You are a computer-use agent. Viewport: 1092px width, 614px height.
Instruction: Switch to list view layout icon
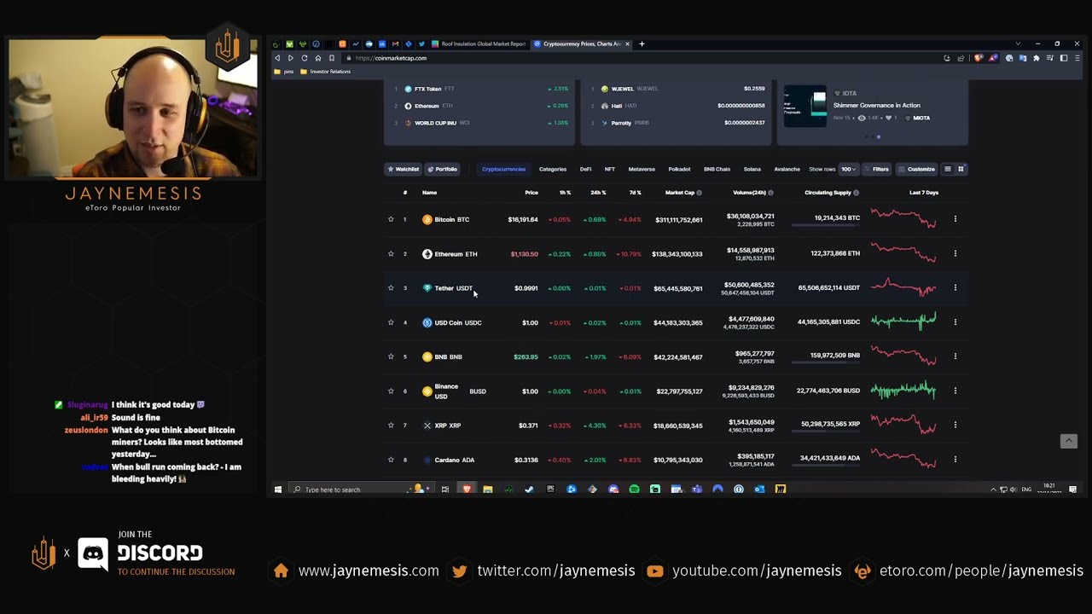point(947,169)
